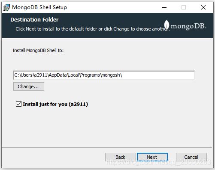Place cursor after mongosh\ in path field

click(x=122, y=75)
